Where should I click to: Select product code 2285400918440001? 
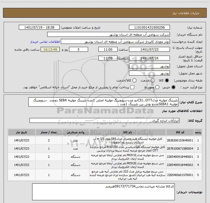(x=180, y=157)
